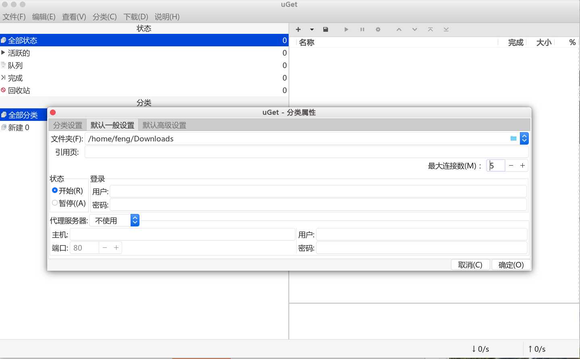
Task: Click the download speed 0/s indicator
Action: pos(480,349)
